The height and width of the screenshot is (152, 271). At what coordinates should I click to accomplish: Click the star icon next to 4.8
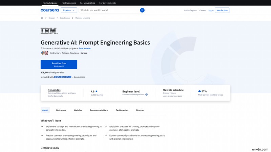coord(97,91)
